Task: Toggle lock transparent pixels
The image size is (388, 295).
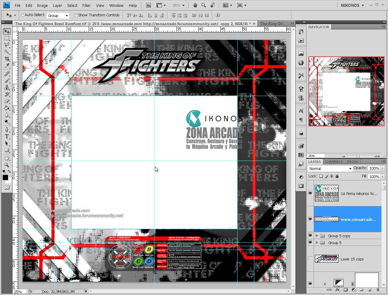Action: [321, 176]
